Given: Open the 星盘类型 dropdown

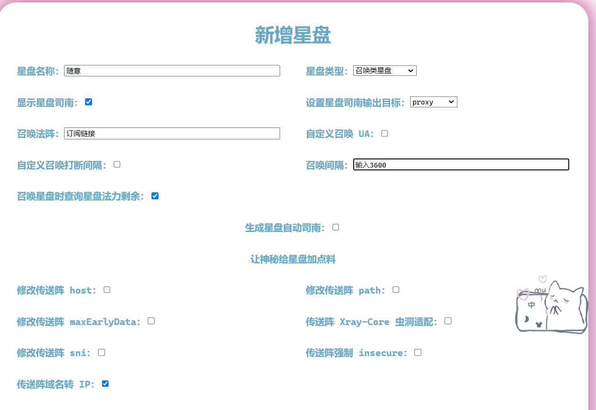Looking at the screenshot, I should pyautogui.click(x=385, y=71).
